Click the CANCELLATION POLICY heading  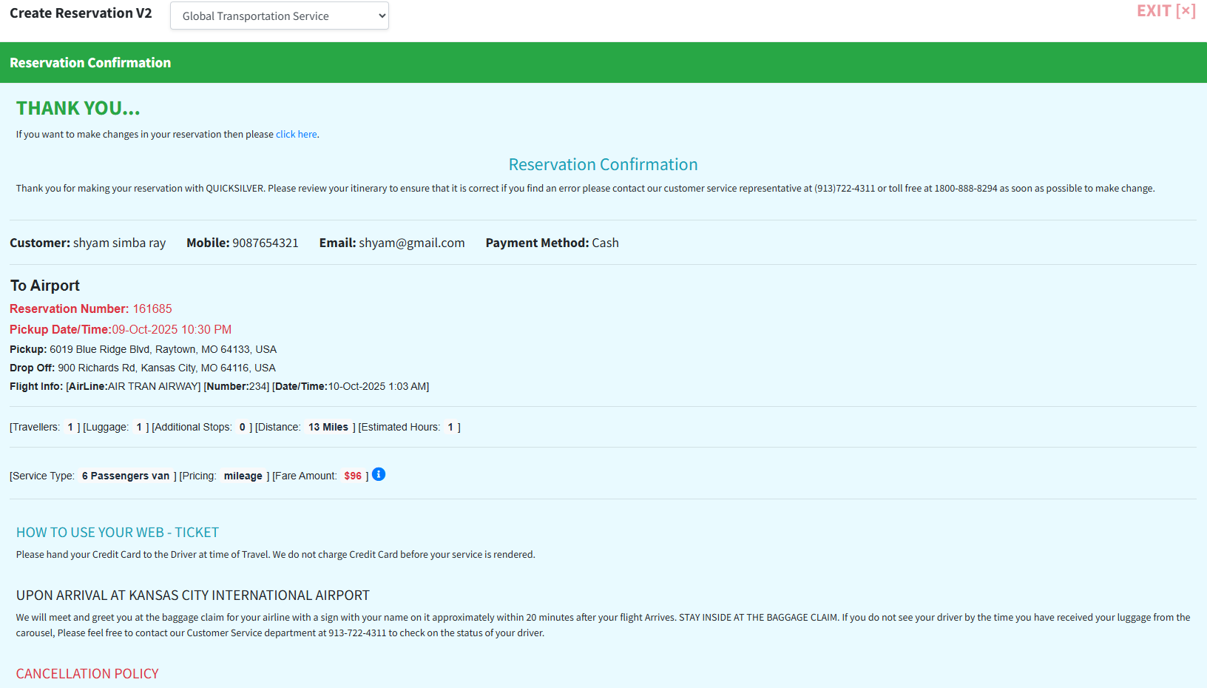(x=87, y=674)
